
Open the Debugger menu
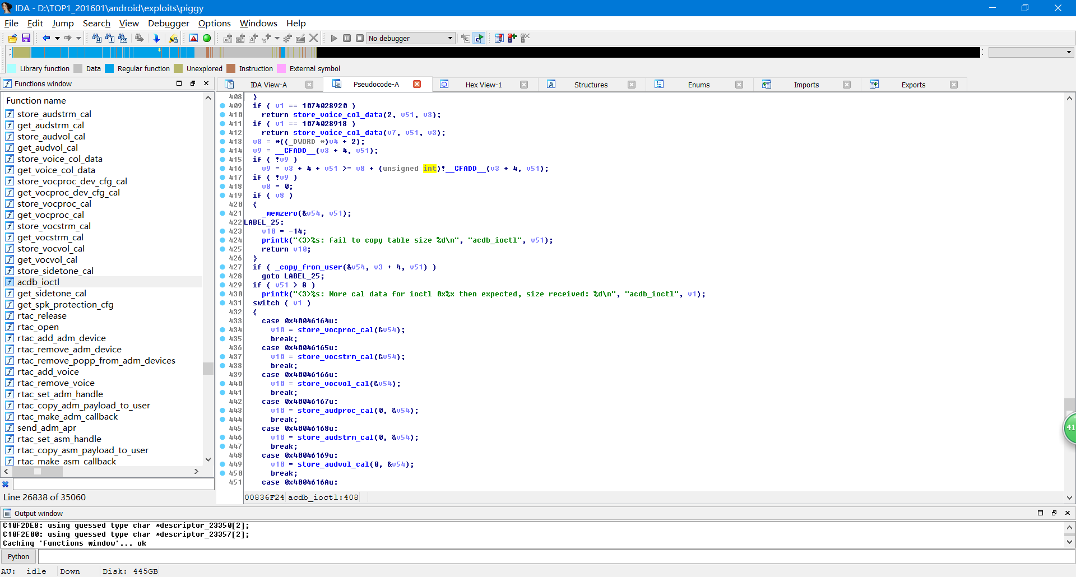tap(168, 24)
